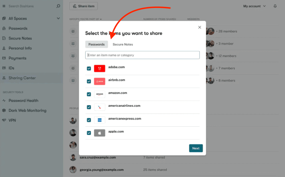285x177 pixels.
Task: Click the adobe.com logo thumbnail
Action: (x=99, y=68)
